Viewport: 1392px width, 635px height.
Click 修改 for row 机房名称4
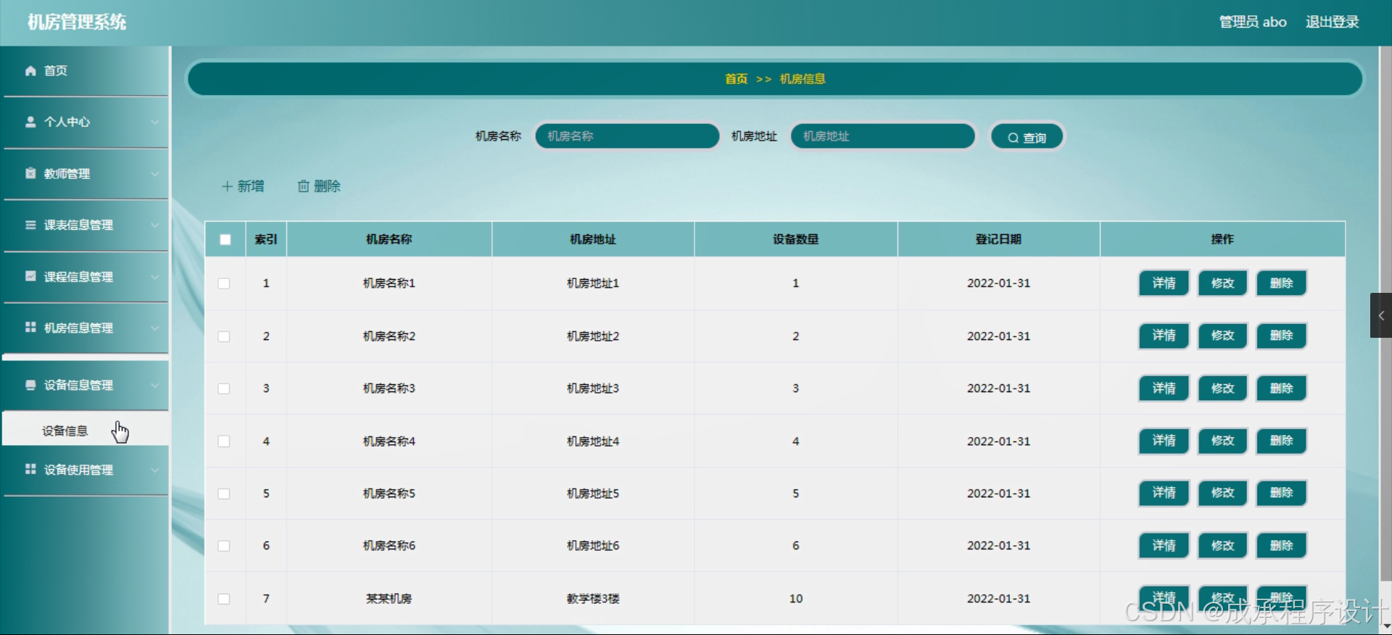[1222, 440]
